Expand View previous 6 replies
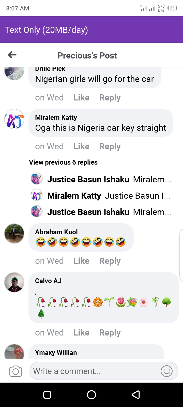Screen dimensions: 183x407 click(x=63, y=162)
